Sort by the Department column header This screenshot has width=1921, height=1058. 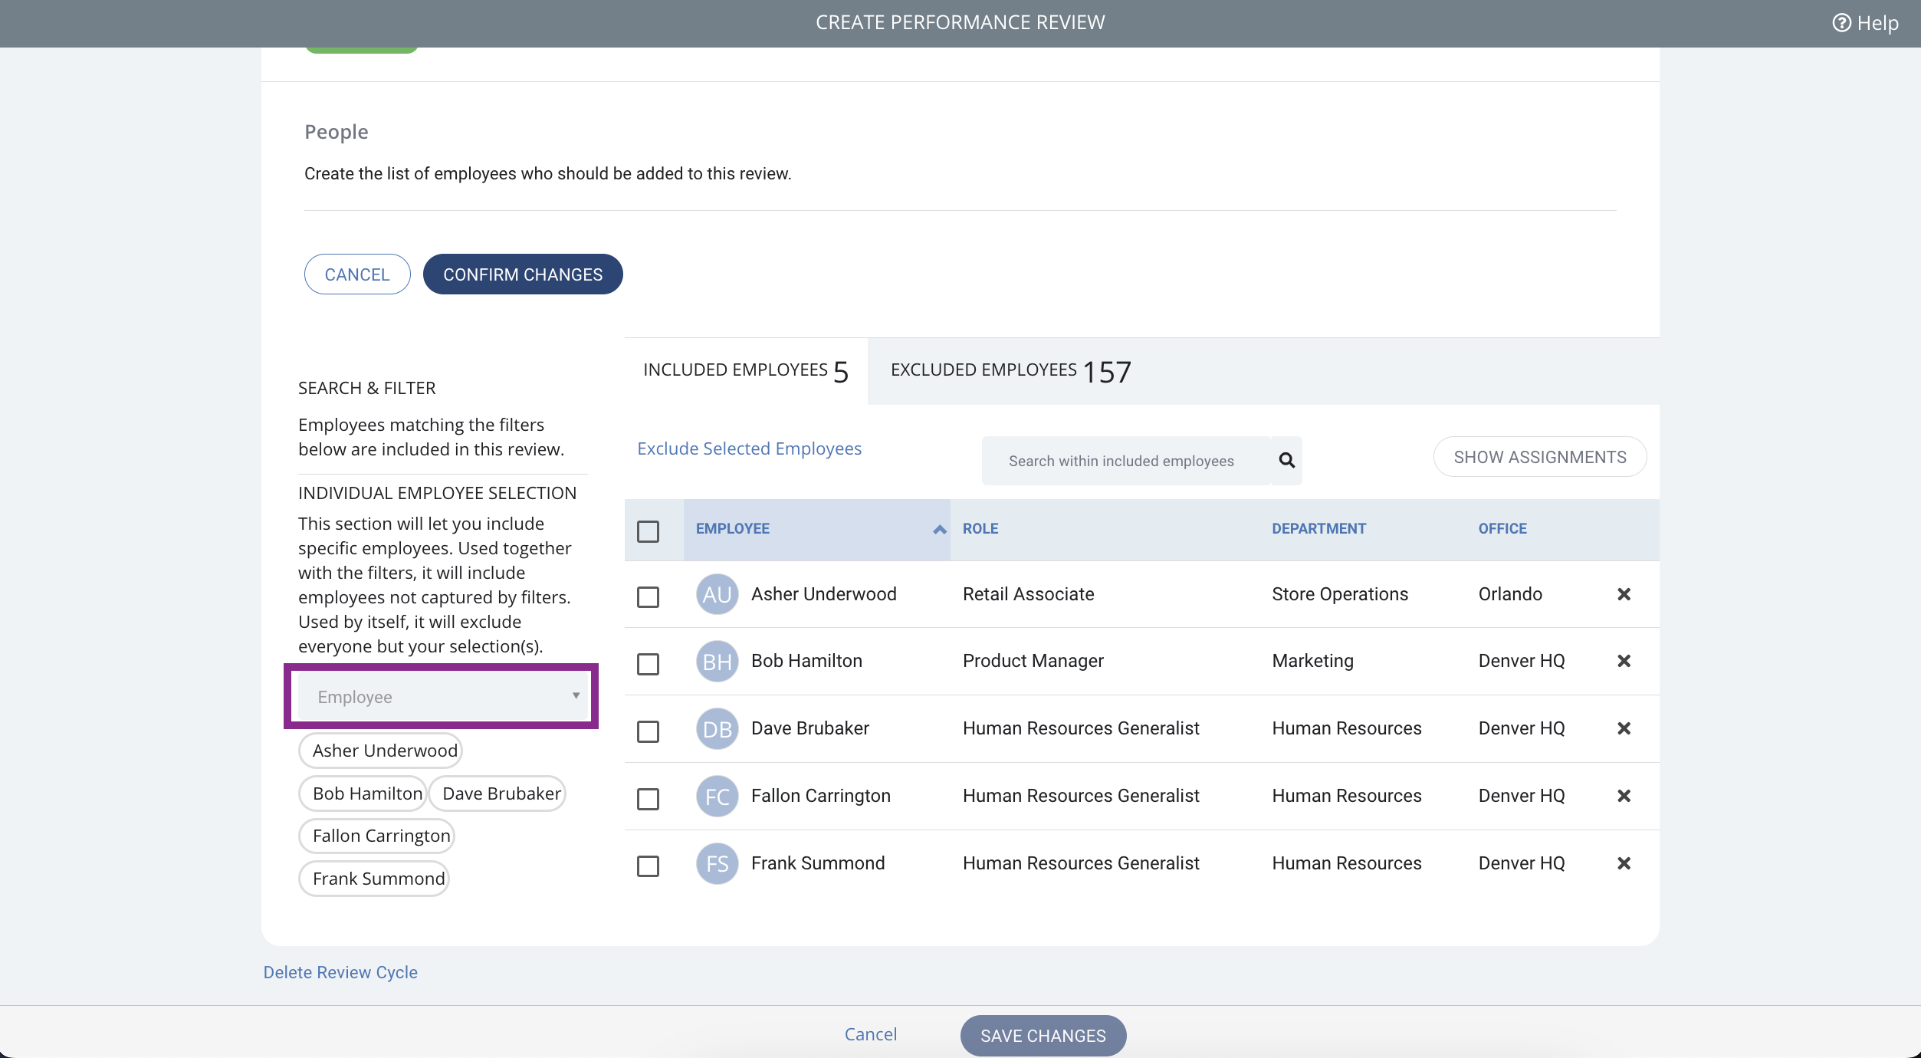[x=1318, y=528]
